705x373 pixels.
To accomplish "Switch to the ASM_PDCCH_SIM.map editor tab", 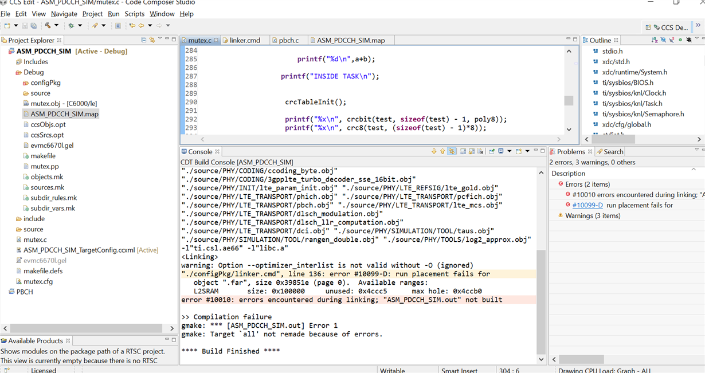I will point(351,40).
